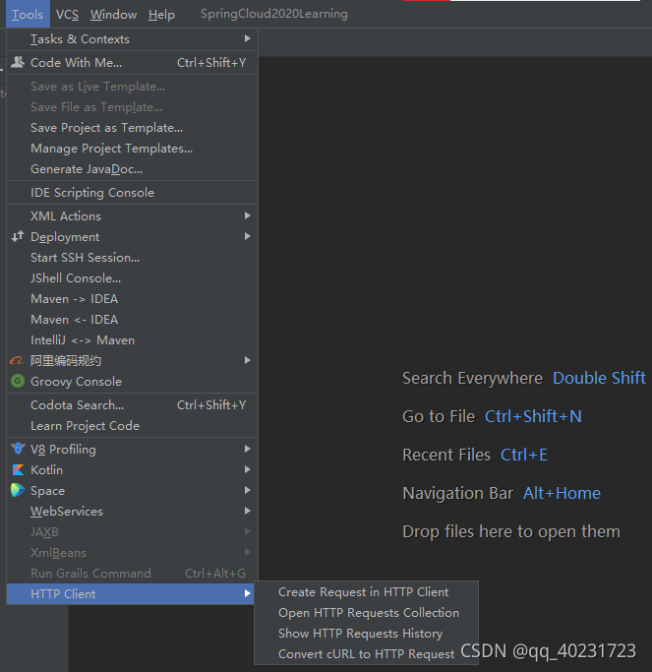Viewport: 652px width, 672px height.
Task: Open Manage Project Templates...
Action: coord(132,149)
